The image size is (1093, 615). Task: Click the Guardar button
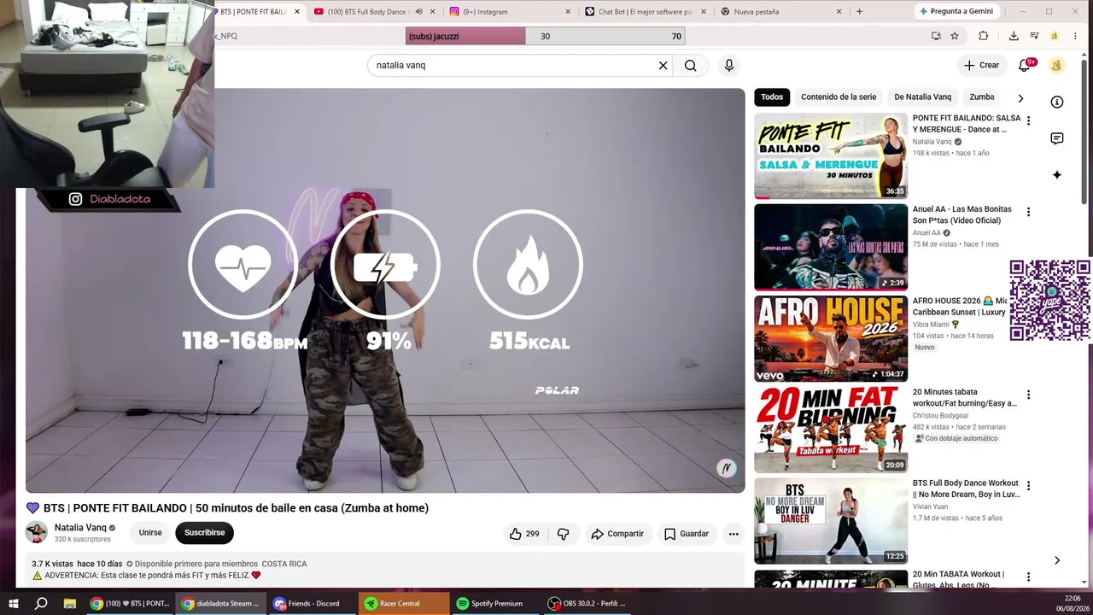pyautogui.click(x=687, y=534)
